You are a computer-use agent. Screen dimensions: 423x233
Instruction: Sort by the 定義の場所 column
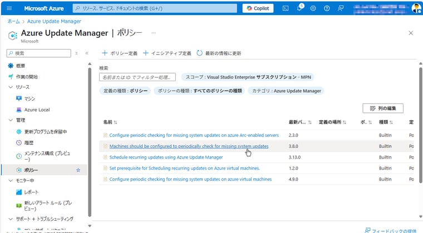332,122
